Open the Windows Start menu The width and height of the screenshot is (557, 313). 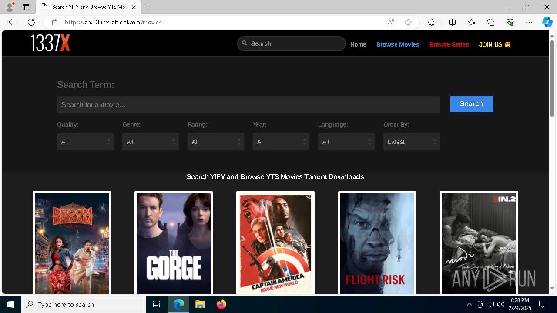coord(10,304)
